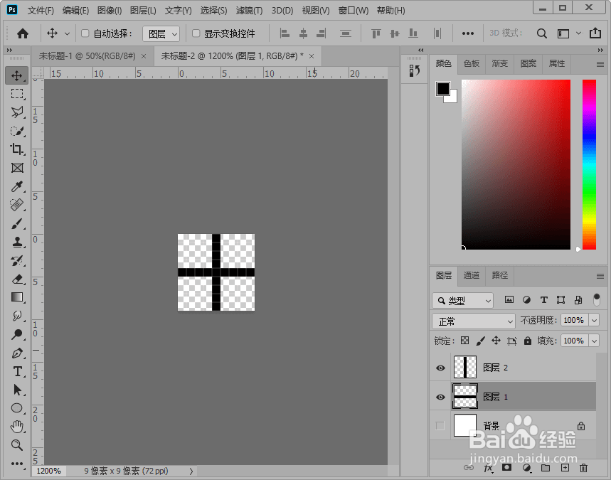
Task: Select the Eraser tool
Action: (17, 279)
